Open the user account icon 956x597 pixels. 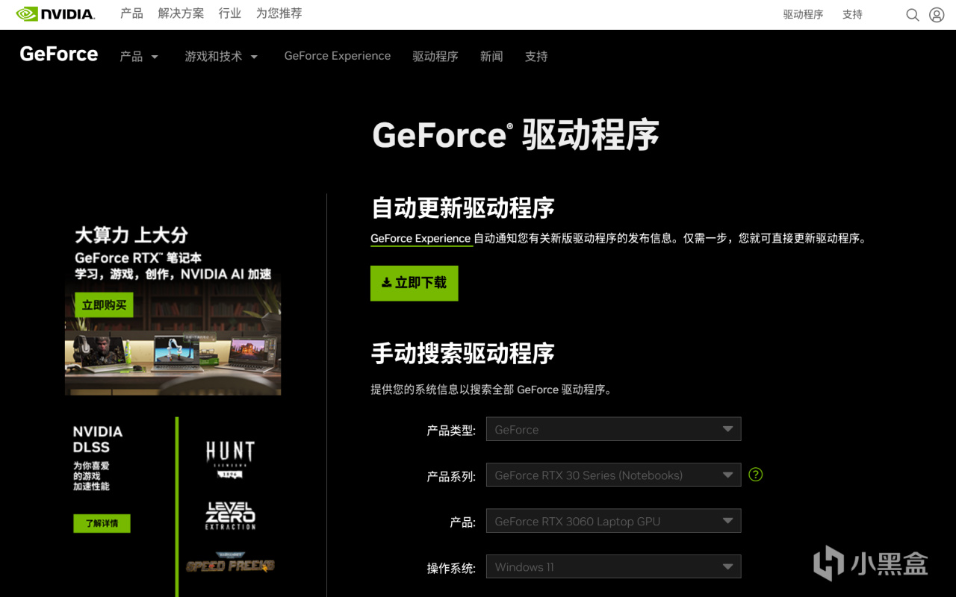(937, 15)
